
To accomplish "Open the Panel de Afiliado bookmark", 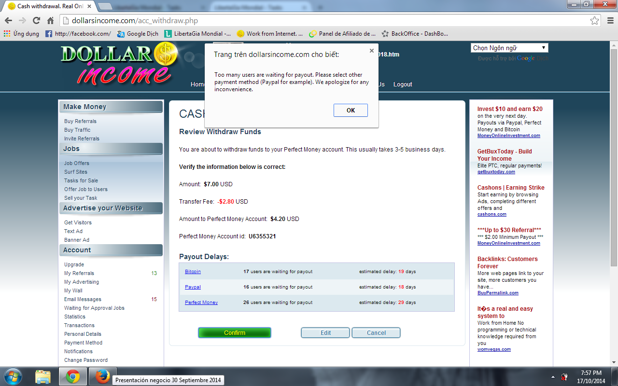I will [x=342, y=34].
